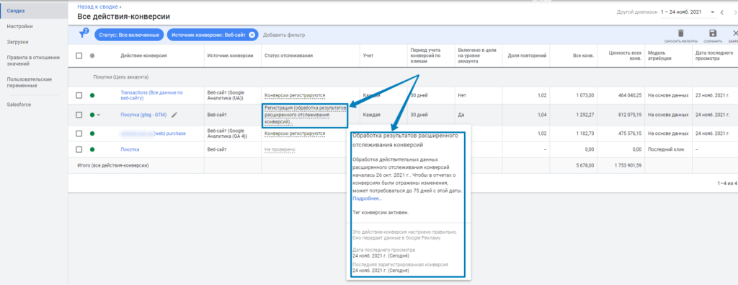Open Salesforce in the sidebar
The height and width of the screenshot is (285, 738).
(19, 105)
